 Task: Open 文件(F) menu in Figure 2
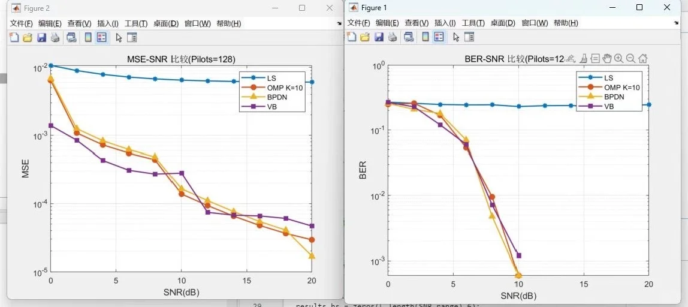tap(22, 24)
